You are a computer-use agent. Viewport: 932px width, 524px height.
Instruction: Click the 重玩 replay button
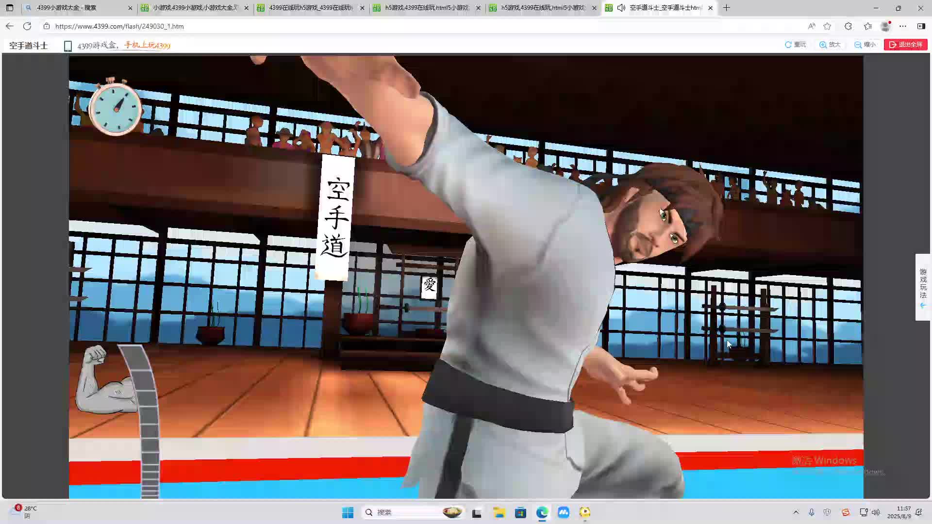coord(795,45)
